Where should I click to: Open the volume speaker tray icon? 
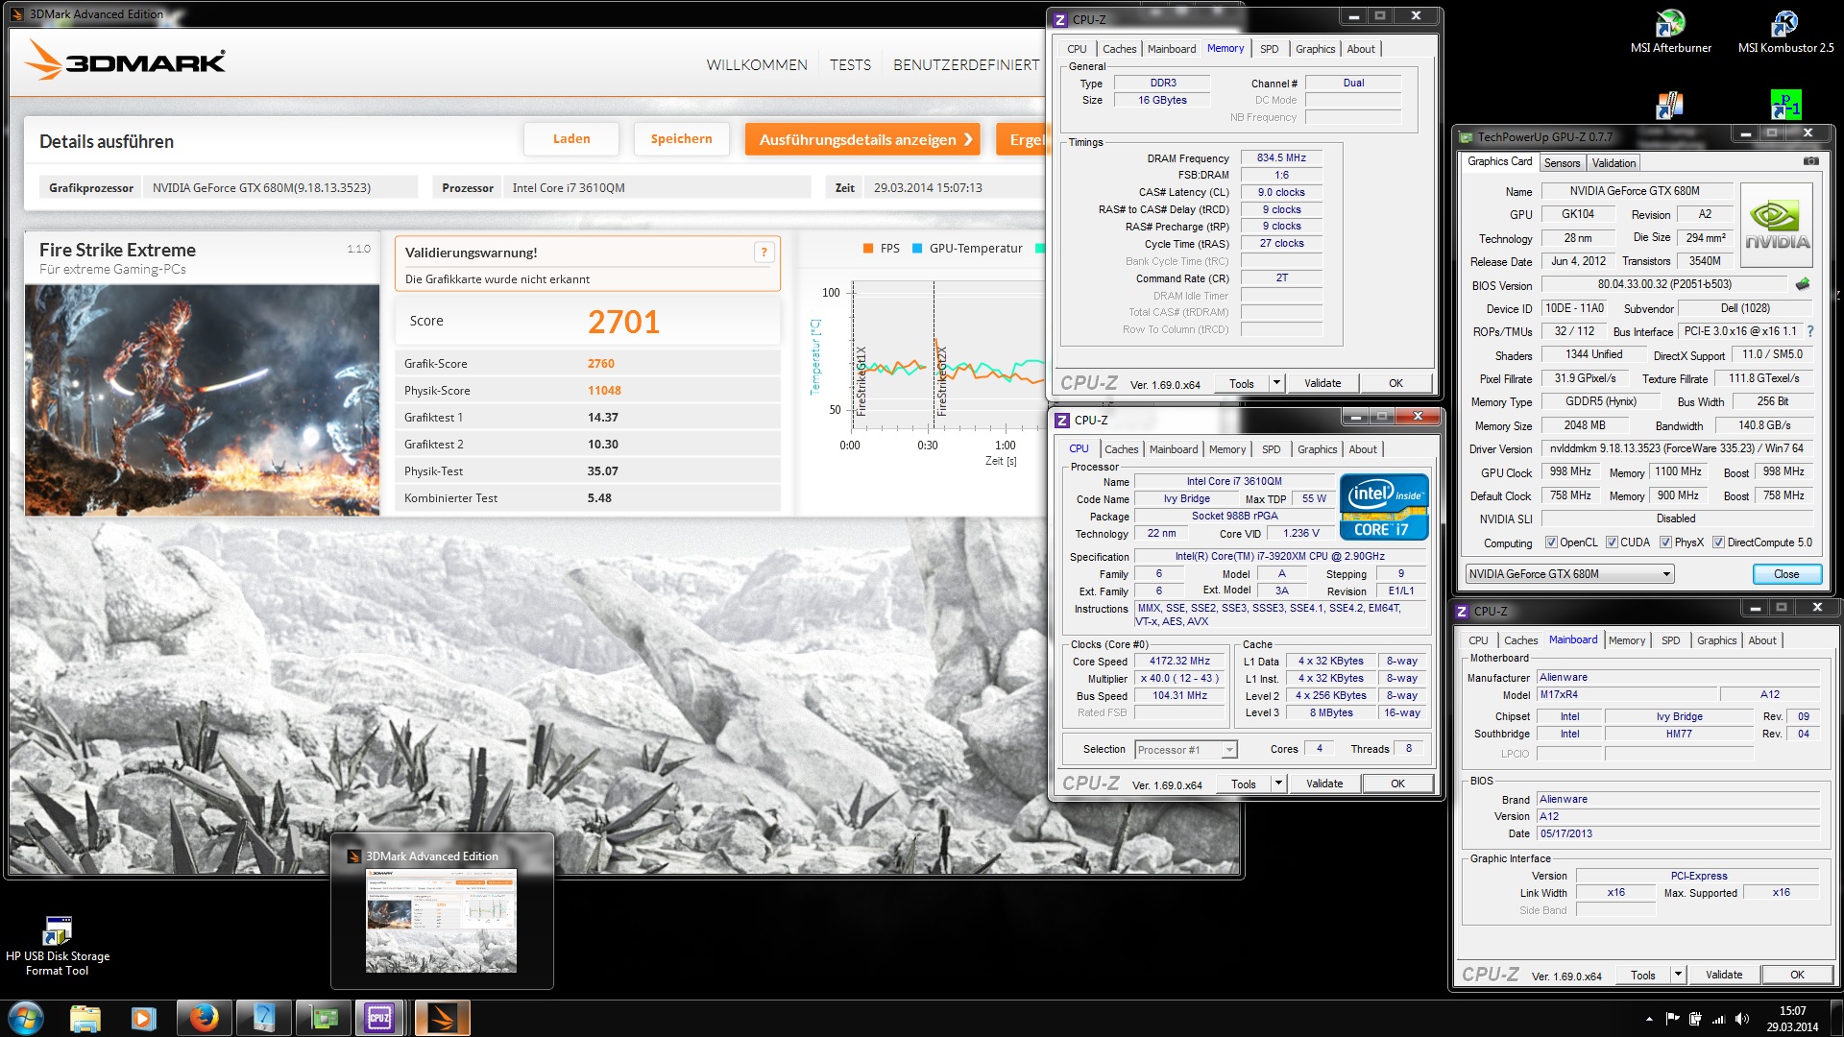[1741, 1019]
